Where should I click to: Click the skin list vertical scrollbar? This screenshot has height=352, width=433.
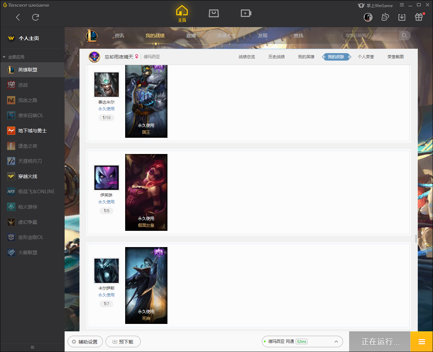[416, 238]
